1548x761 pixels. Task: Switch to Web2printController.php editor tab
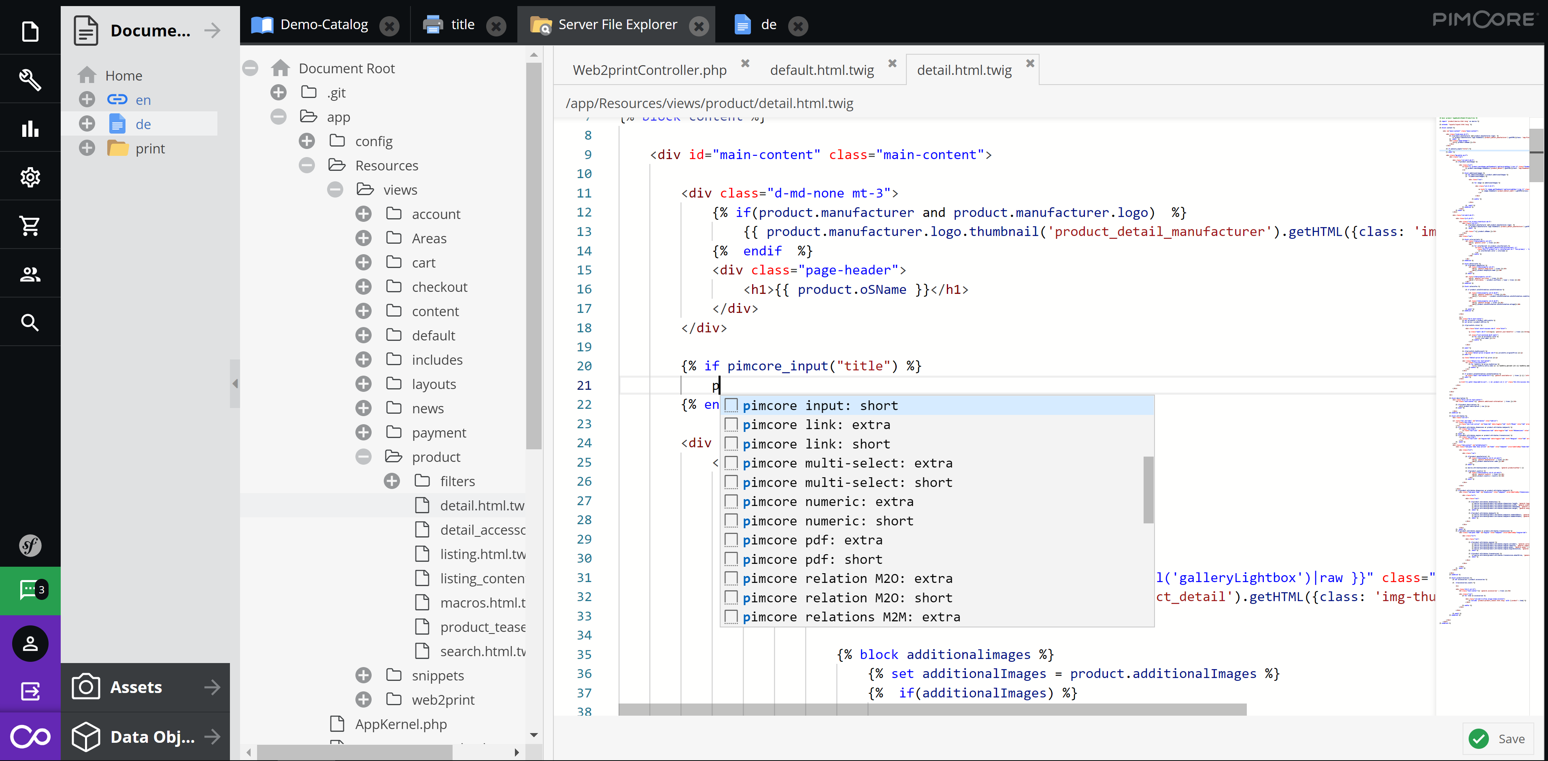point(649,70)
